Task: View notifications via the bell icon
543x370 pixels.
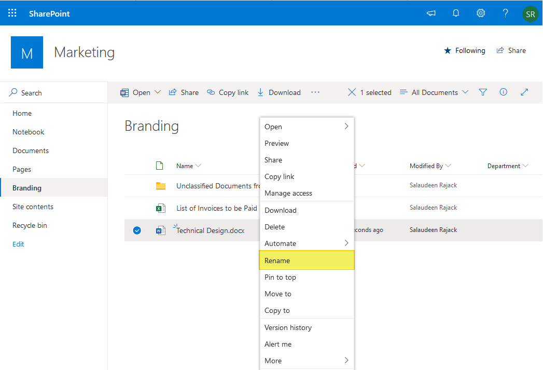Action: (x=455, y=13)
